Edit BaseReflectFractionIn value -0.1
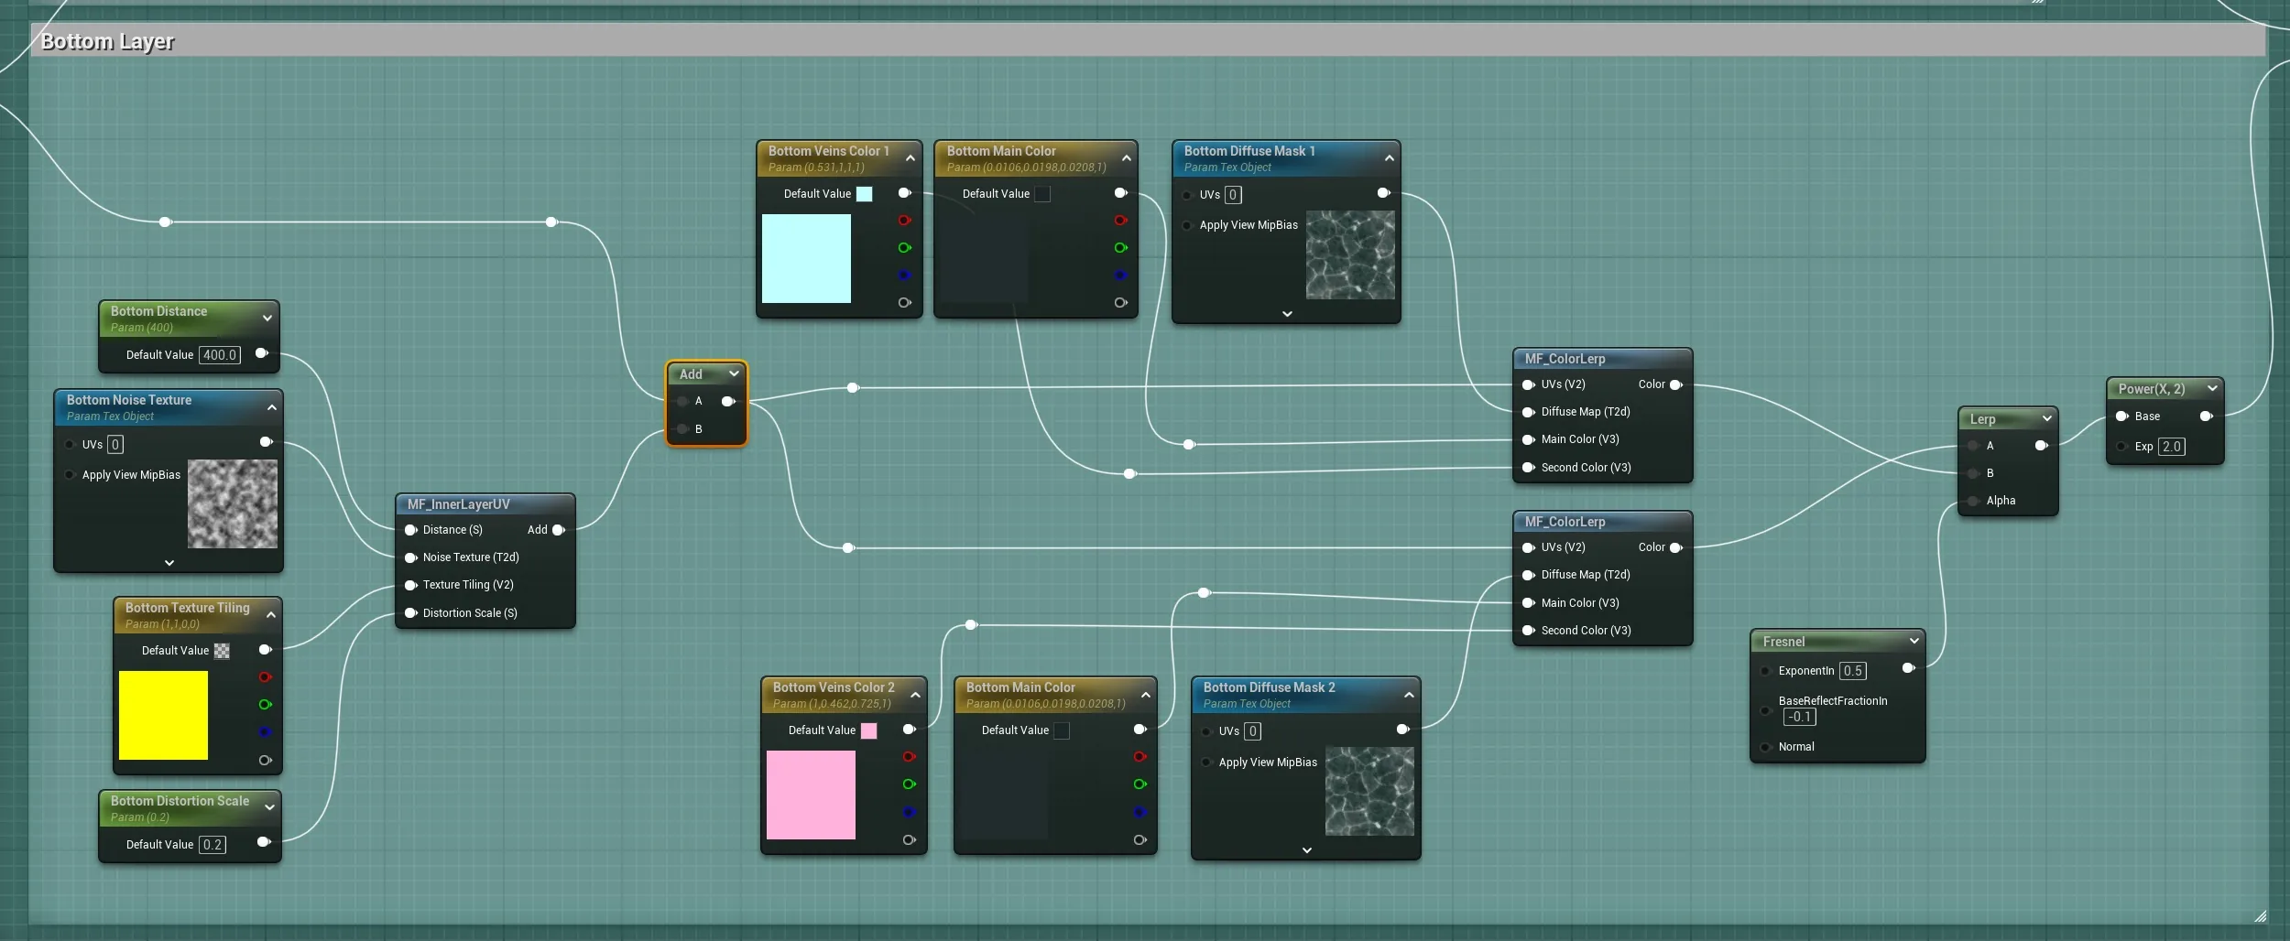Image resolution: width=2290 pixels, height=941 pixels. point(1800,717)
